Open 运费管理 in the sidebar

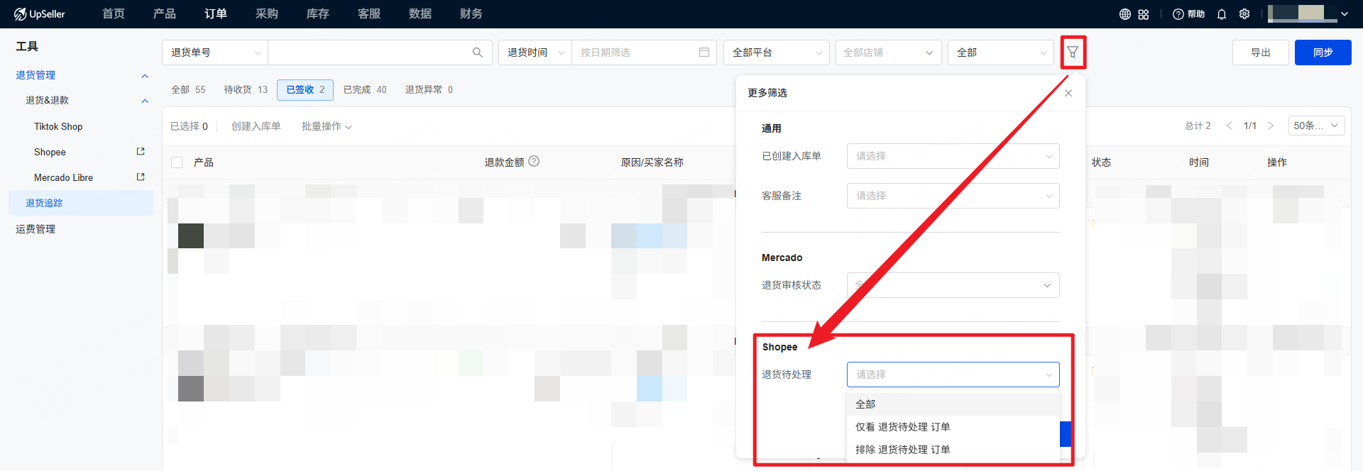[35, 229]
